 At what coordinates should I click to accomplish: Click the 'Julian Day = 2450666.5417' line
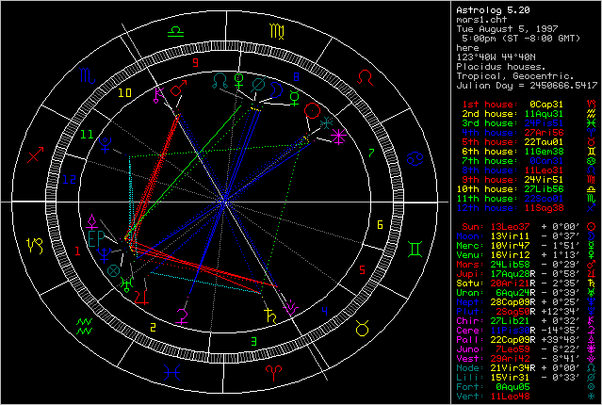coord(527,85)
